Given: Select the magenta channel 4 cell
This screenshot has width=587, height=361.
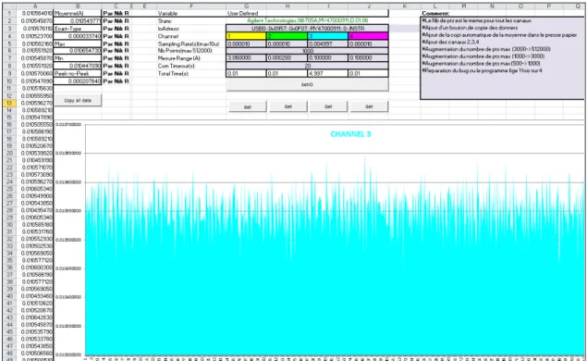Looking at the screenshot, I should coord(368,36).
